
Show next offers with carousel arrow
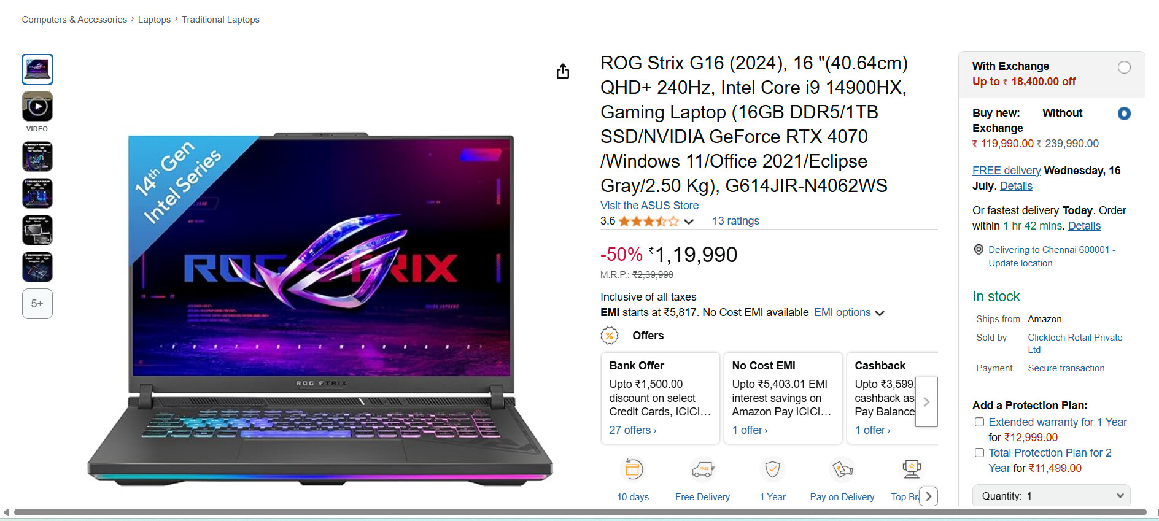pyautogui.click(x=926, y=402)
